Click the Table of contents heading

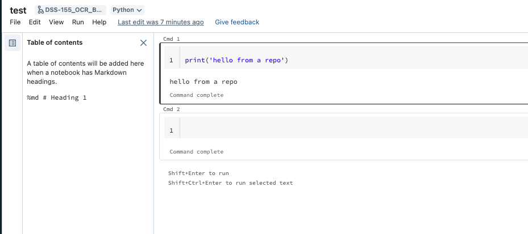click(x=55, y=42)
